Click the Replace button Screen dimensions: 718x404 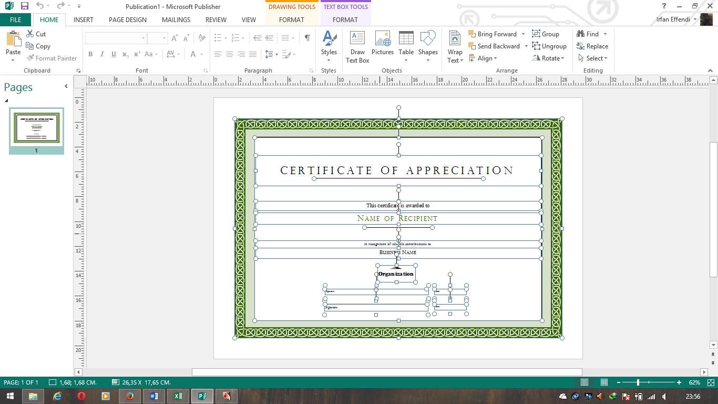click(592, 46)
